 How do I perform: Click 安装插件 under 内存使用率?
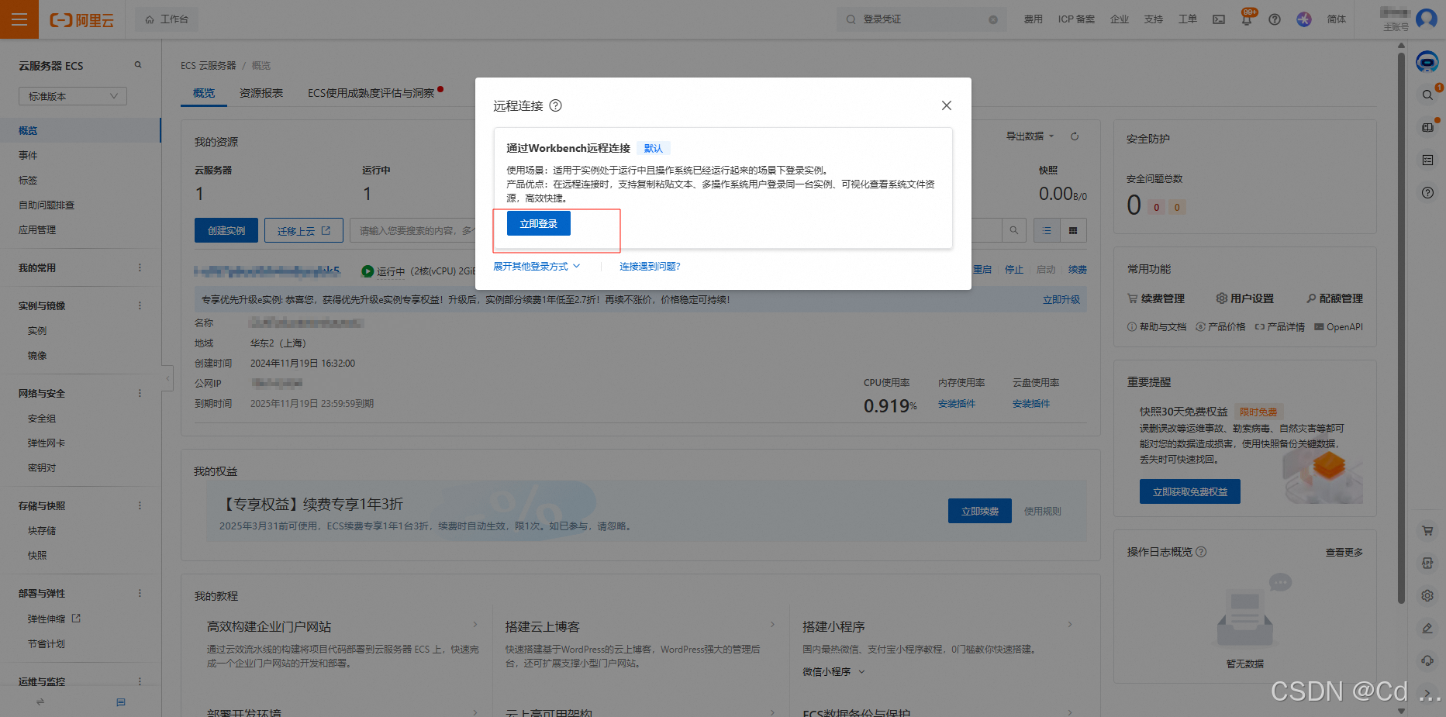(x=957, y=403)
